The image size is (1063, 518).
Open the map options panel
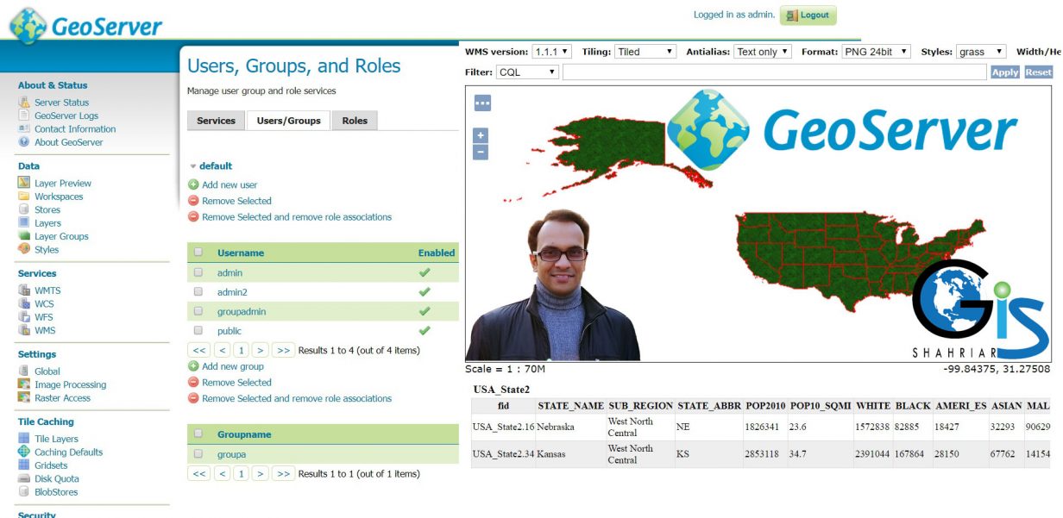click(x=482, y=103)
